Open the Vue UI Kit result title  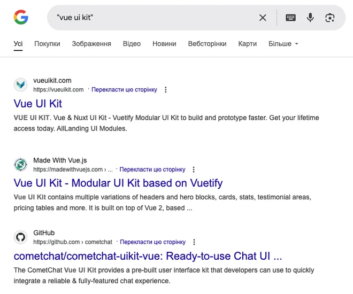[x=37, y=104]
